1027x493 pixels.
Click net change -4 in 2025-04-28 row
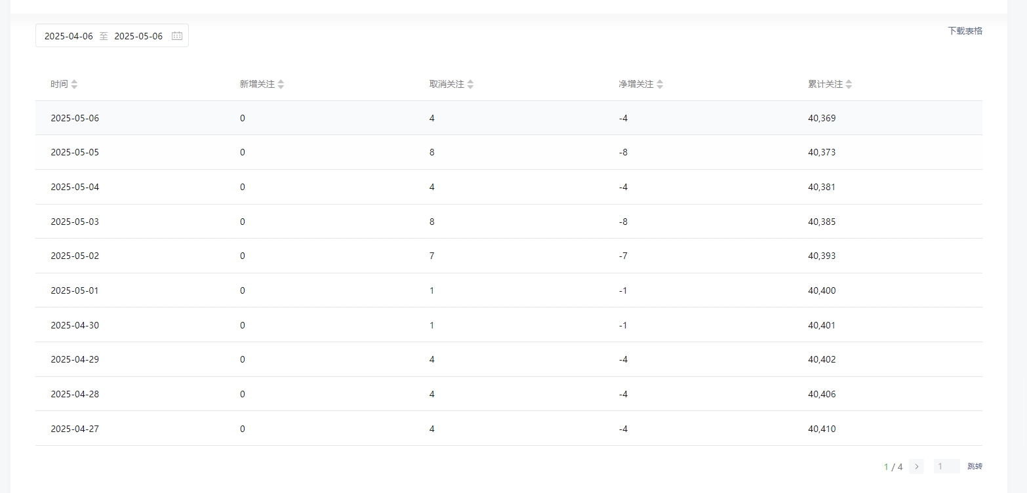(623, 395)
